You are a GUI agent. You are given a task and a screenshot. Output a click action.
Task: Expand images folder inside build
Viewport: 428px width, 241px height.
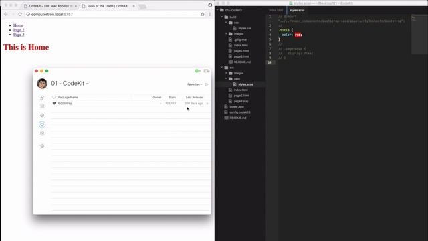pyautogui.click(x=226, y=34)
